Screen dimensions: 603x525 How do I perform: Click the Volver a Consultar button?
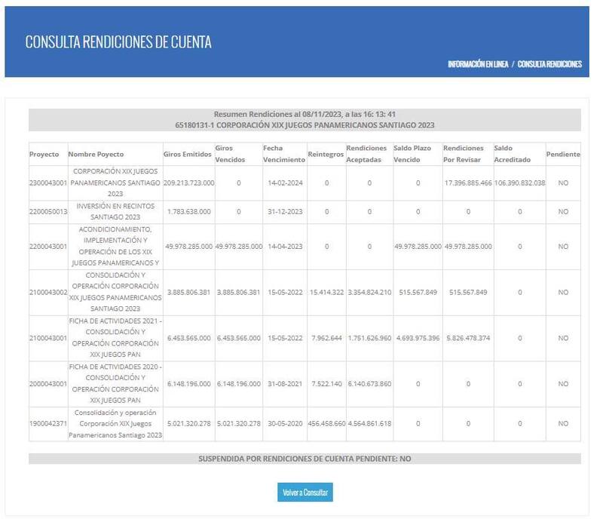(305, 493)
